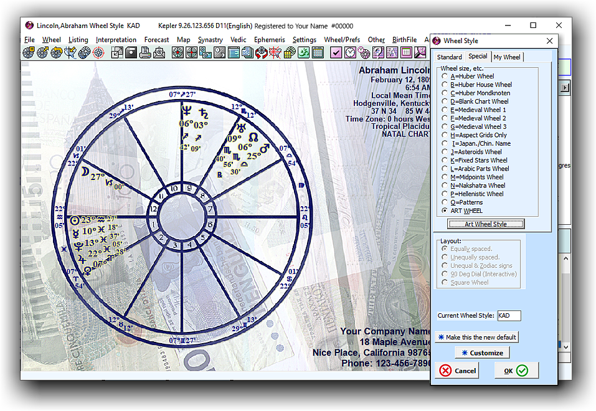Click the pink checkmark toolbar icon
The height and width of the screenshot is (411, 596).
click(336, 53)
